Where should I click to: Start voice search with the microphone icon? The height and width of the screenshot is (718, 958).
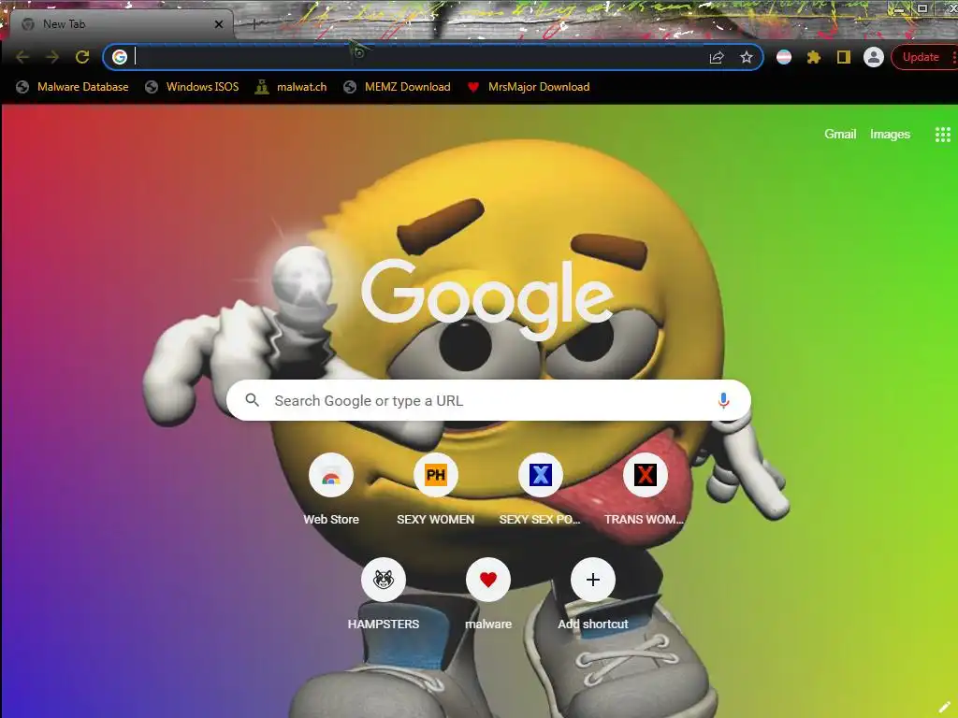click(723, 400)
